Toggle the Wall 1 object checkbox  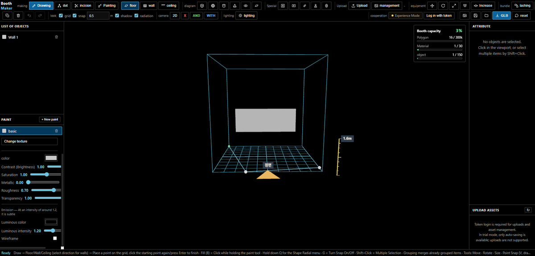(x=4, y=37)
